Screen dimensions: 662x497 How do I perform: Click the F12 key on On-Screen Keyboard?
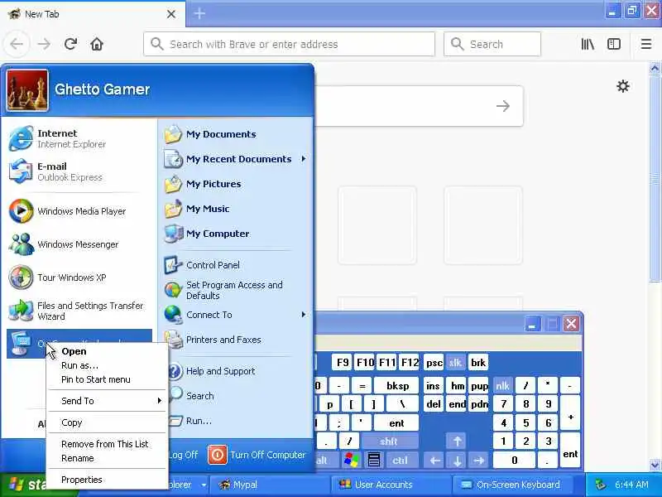click(x=410, y=363)
